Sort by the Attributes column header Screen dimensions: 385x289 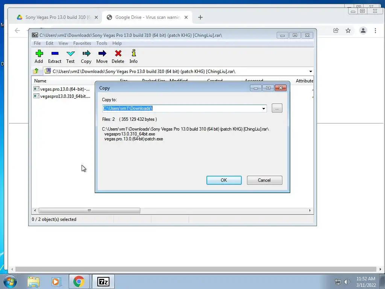305,81
